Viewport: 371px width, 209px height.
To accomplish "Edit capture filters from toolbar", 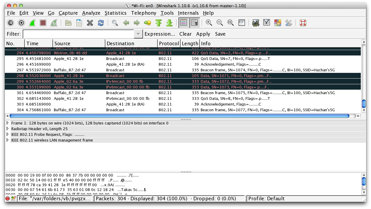I will pyautogui.click(x=256, y=23).
